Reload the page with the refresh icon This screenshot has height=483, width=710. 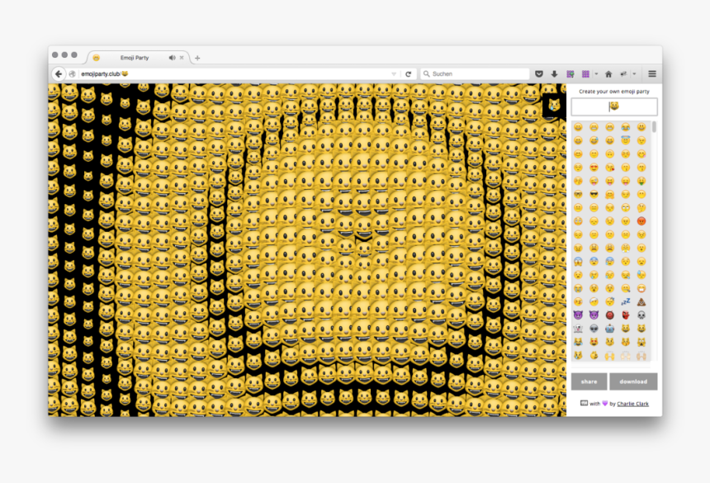click(x=408, y=74)
